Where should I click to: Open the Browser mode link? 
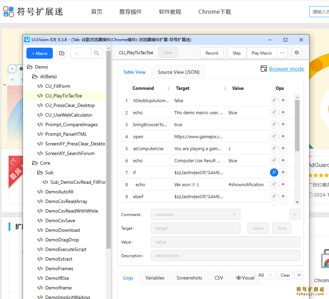286,69
